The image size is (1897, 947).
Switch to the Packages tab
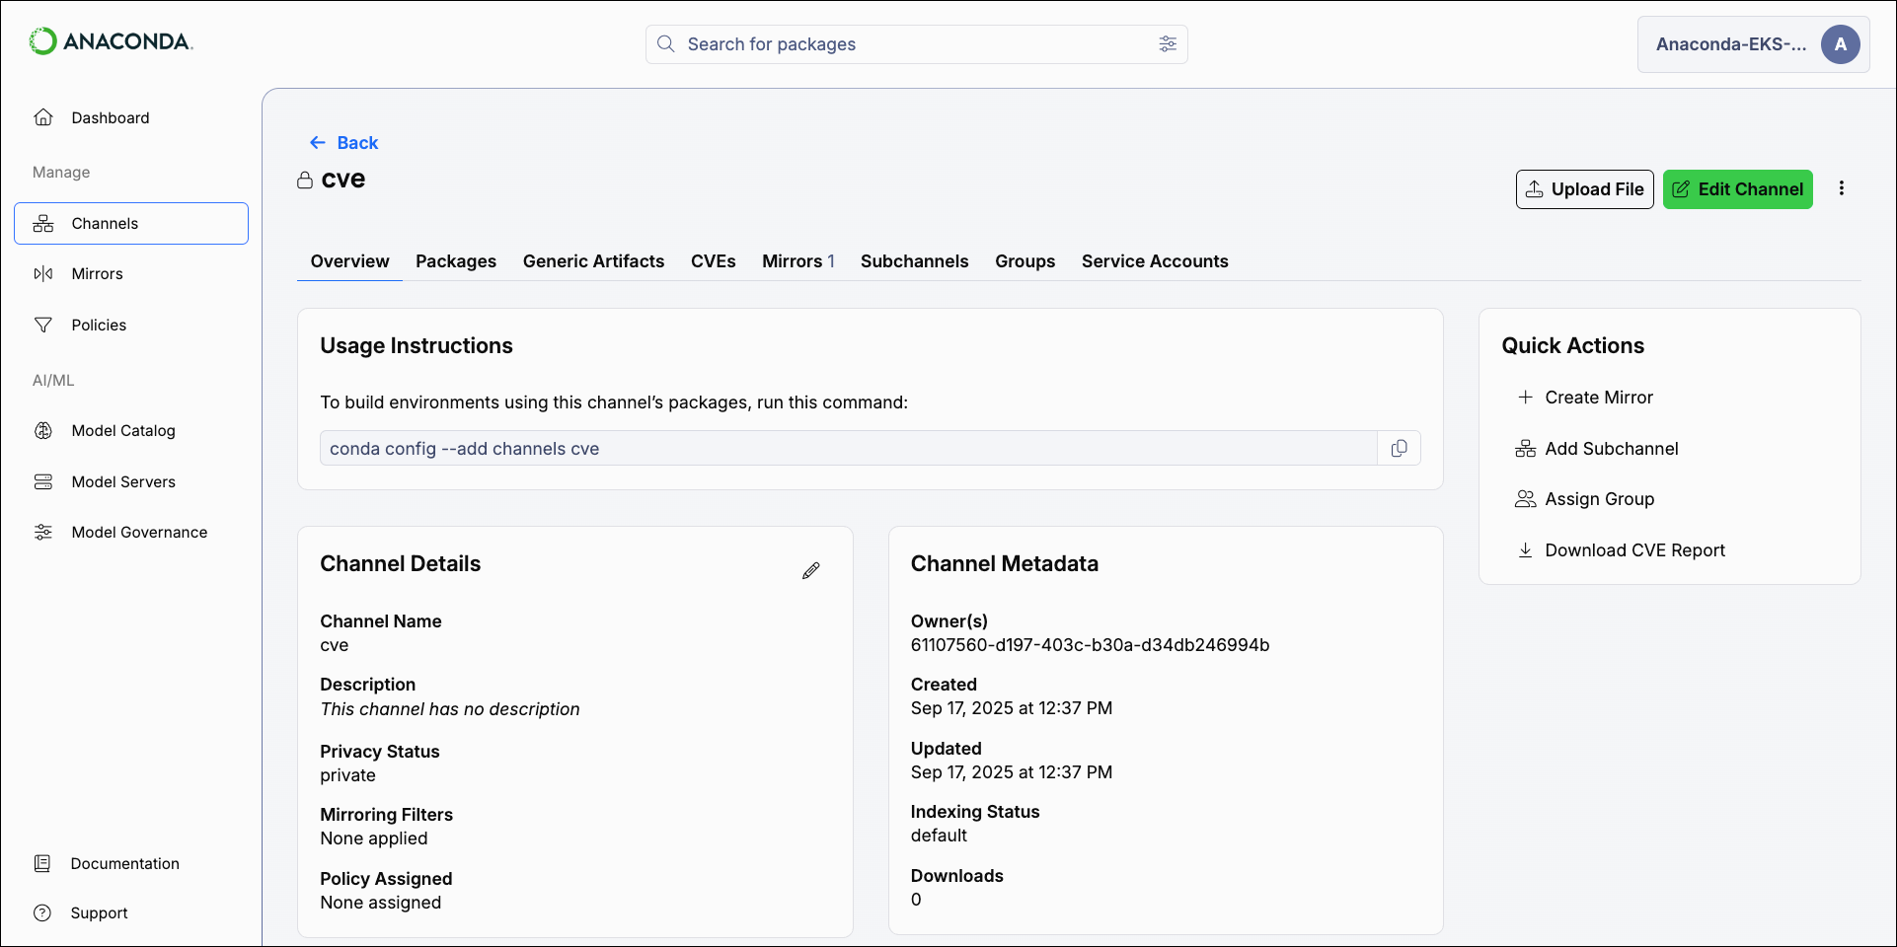(x=456, y=261)
